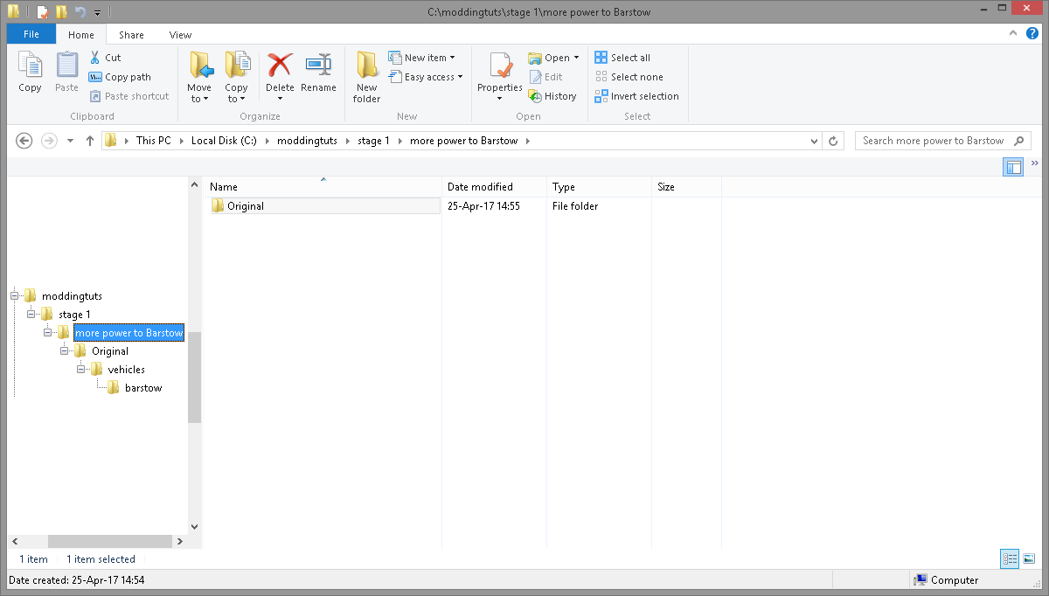Click the Properties icon in quick access toolbar
Viewport: 1049px width, 596px height.
click(x=42, y=12)
